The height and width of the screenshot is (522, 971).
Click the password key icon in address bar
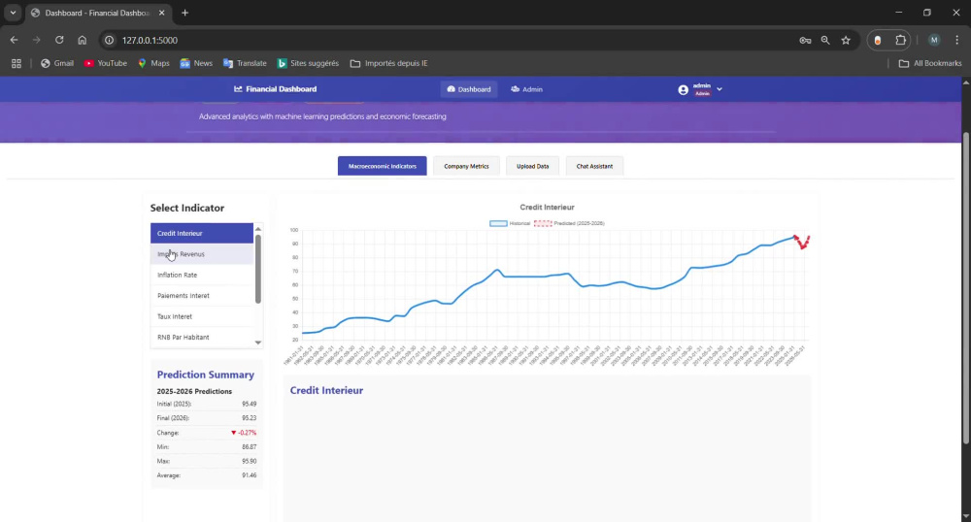[x=805, y=40]
